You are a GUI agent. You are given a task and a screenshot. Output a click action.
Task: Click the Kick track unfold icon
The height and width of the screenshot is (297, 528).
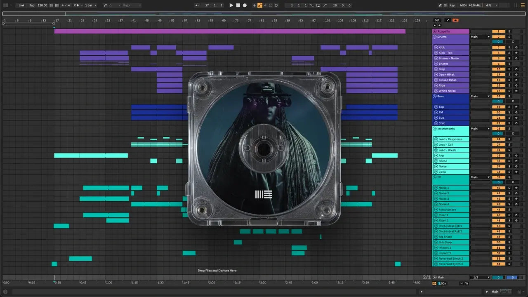click(x=436, y=47)
